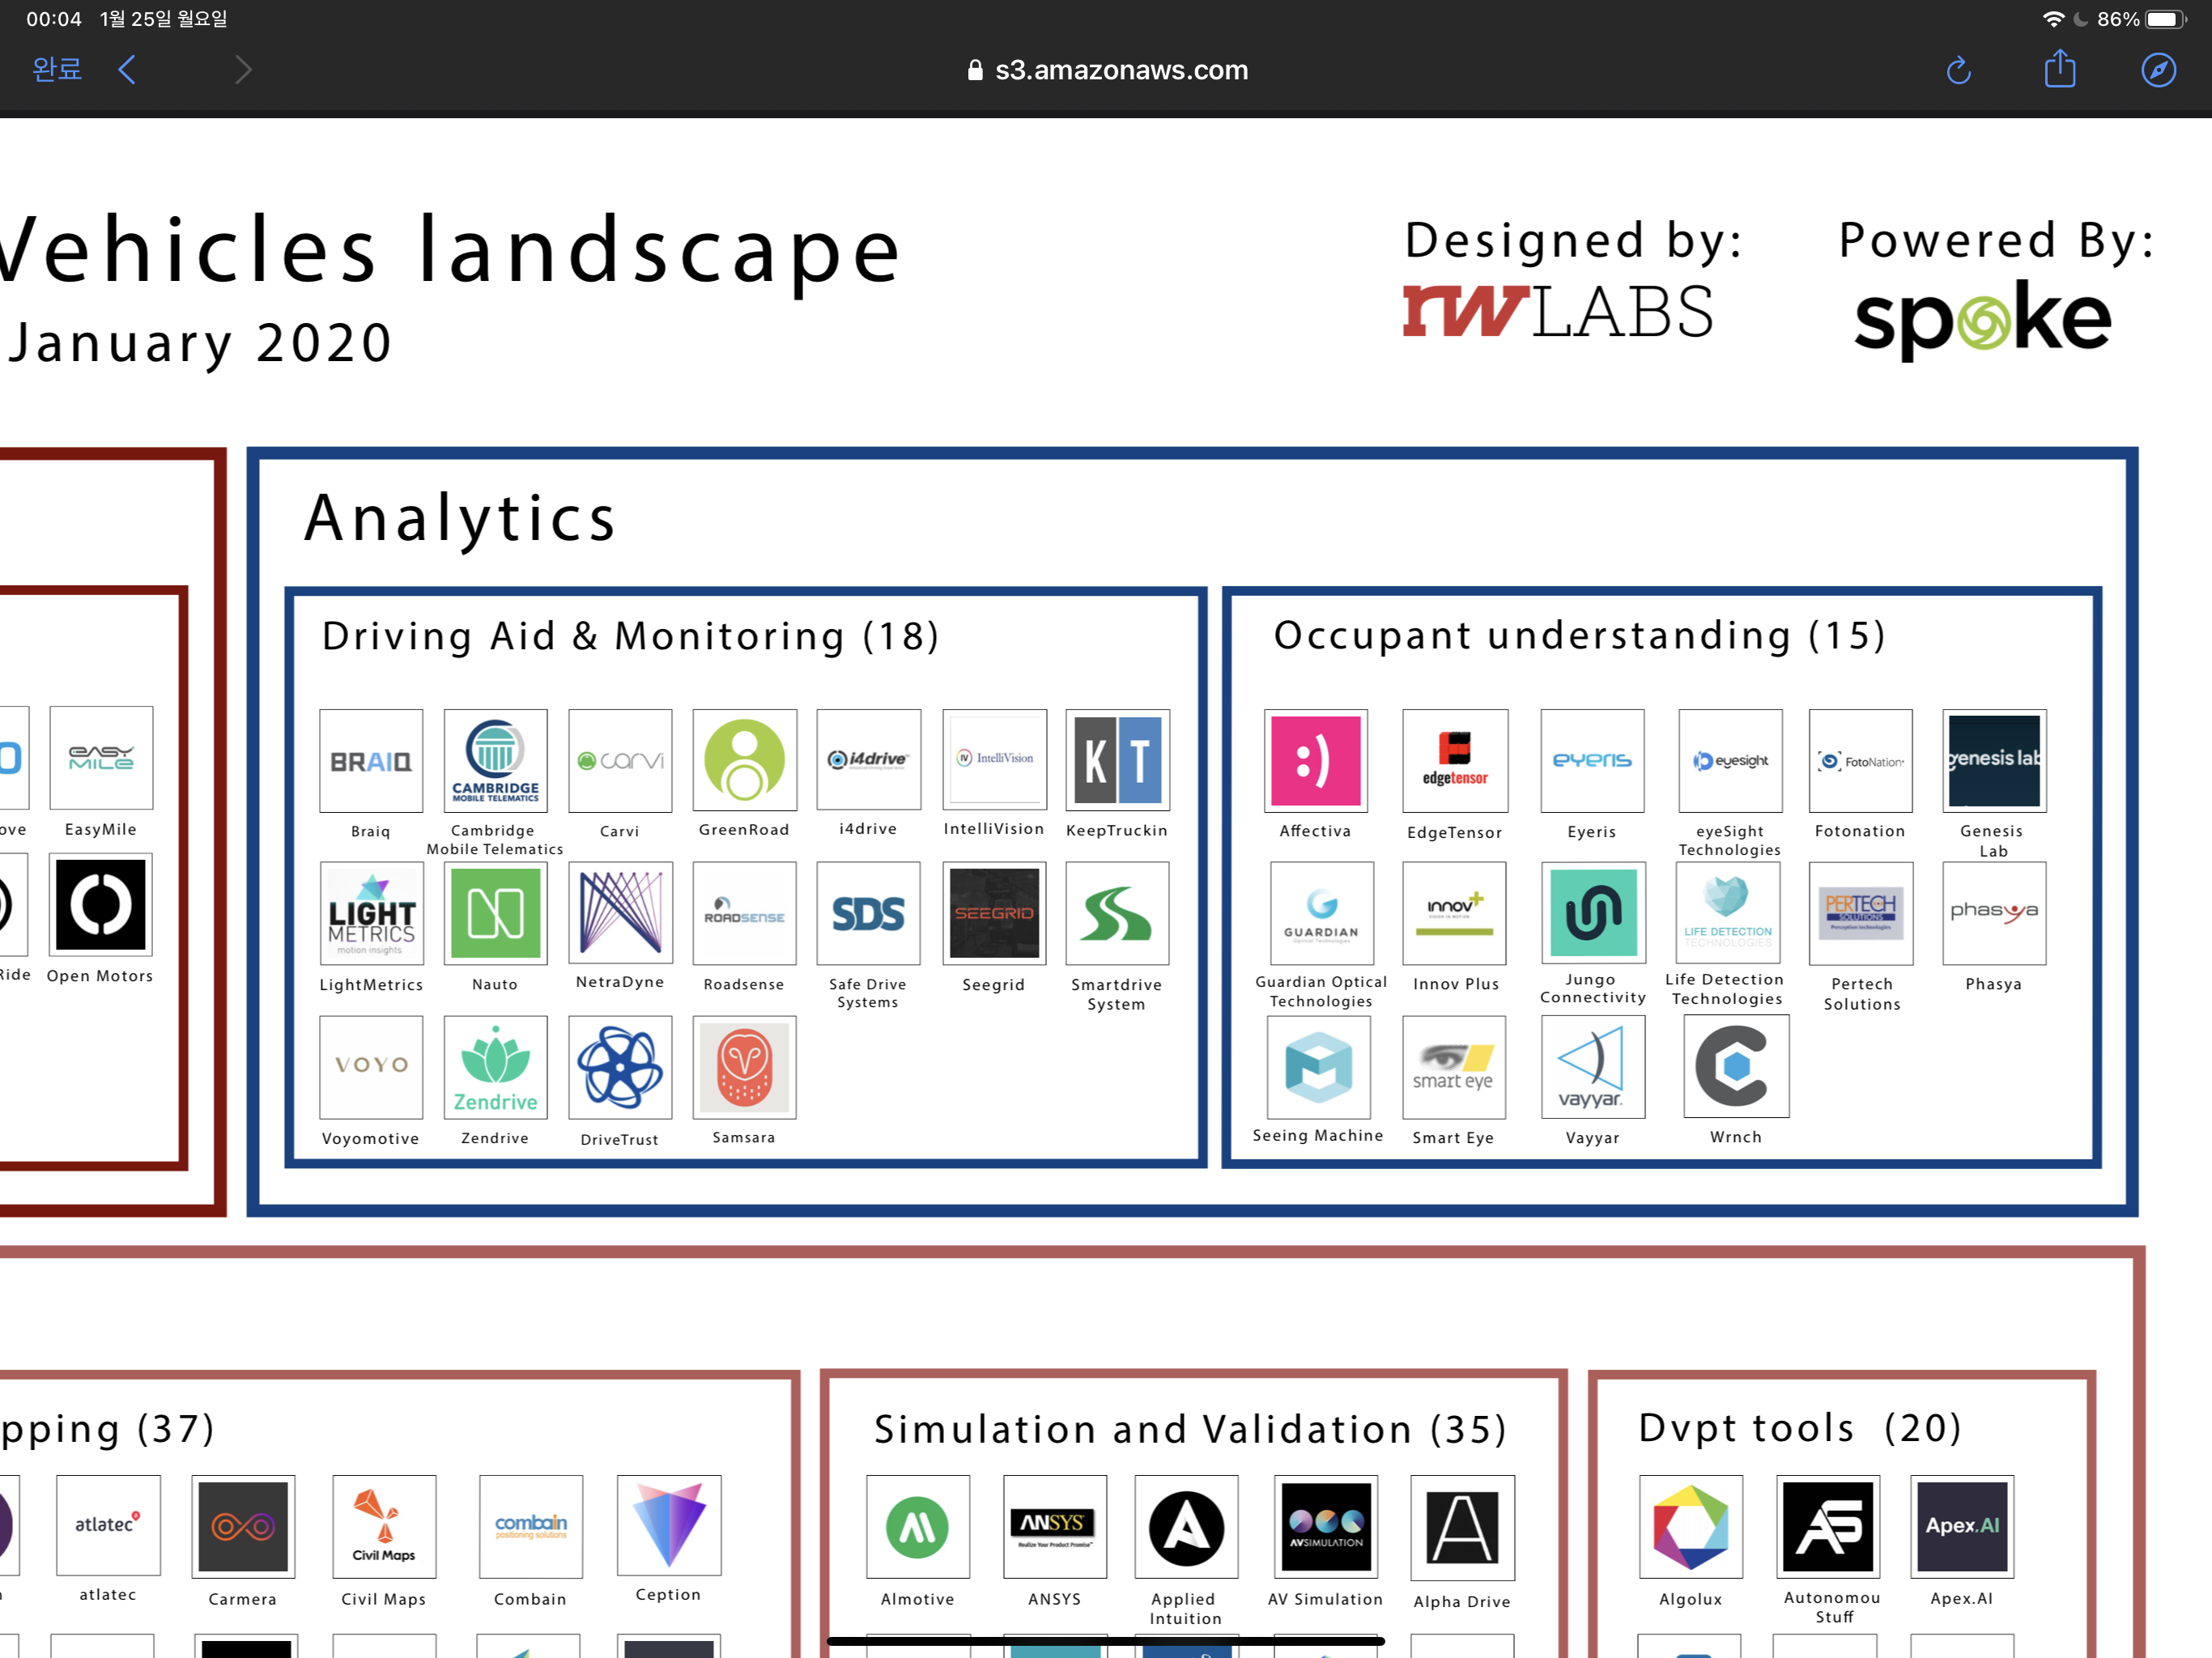Select the Smartdrive System logo

point(1117,913)
